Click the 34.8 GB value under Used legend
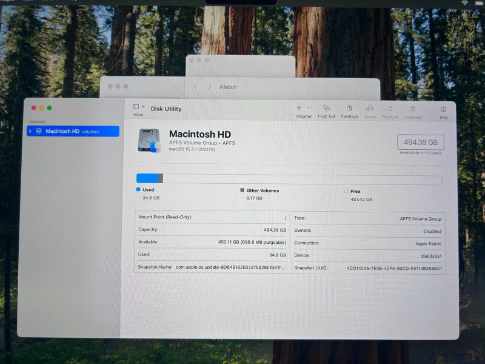This screenshot has width=485, height=364. [x=151, y=198]
